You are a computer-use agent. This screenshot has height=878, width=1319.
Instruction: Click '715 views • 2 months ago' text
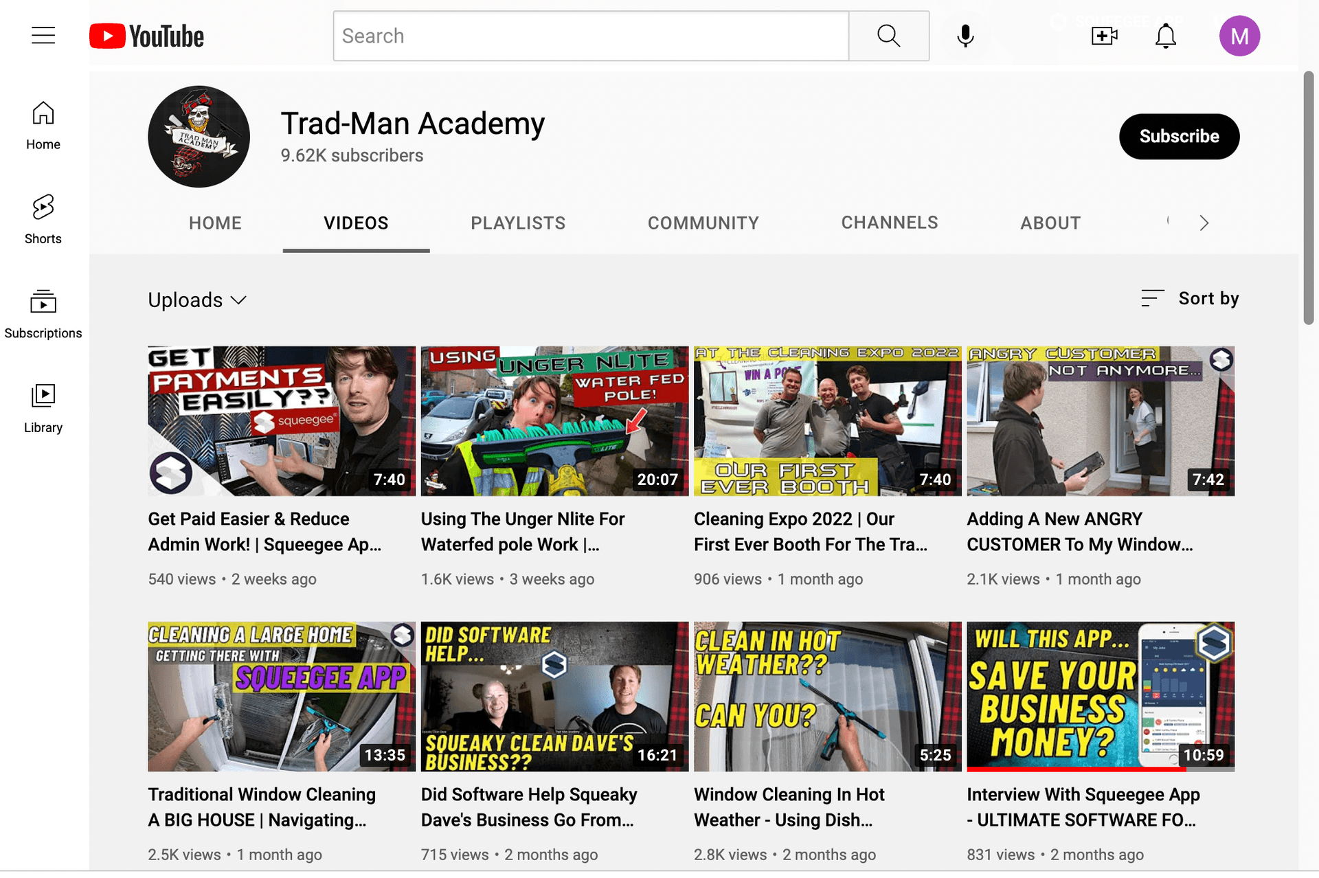509,855
